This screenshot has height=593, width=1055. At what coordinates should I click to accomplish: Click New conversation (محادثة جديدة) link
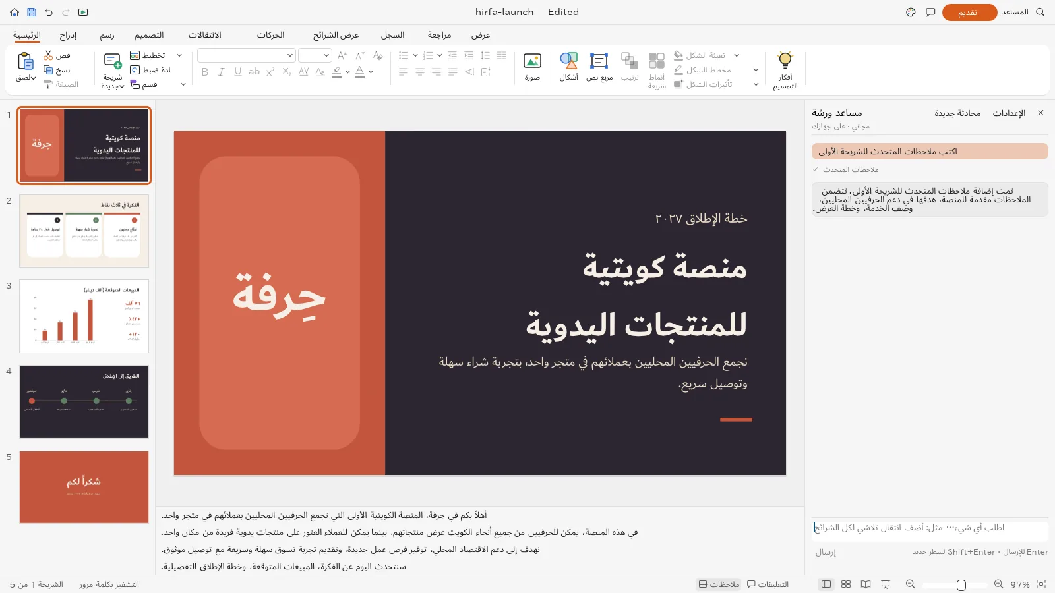pyautogui.click(x=957, y=113)
